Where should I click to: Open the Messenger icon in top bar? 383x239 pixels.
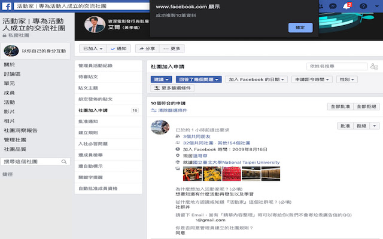333,6
